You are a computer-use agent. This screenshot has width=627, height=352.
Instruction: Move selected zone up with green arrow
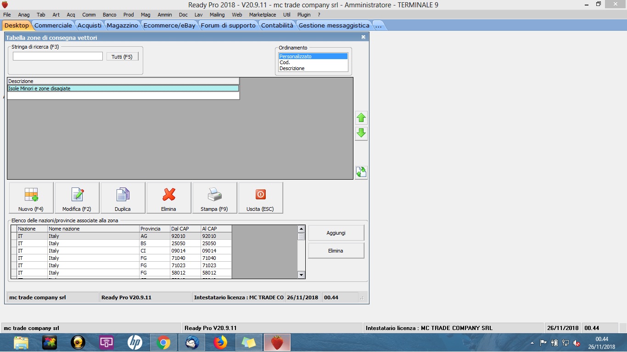coord(361,118)
